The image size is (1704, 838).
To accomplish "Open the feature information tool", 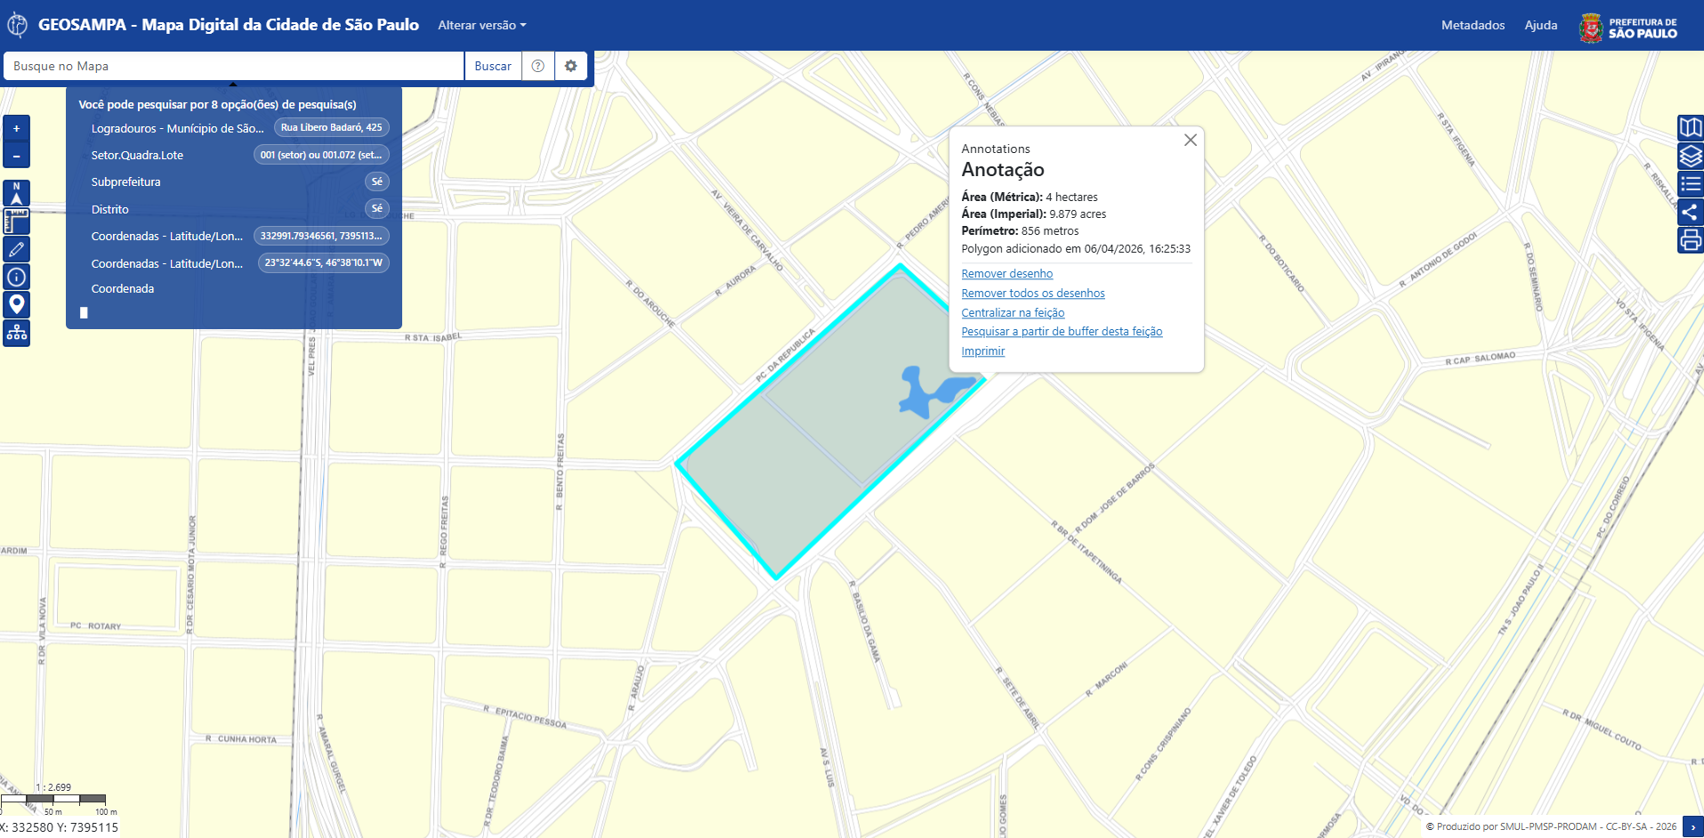I will coord(16,277).
